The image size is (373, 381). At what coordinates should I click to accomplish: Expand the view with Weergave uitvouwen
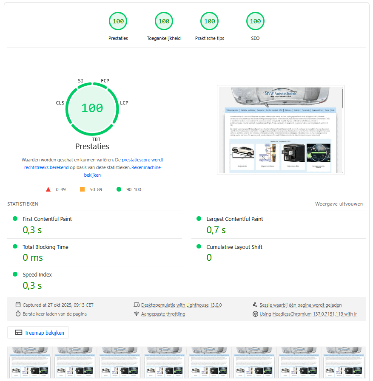pyautogui.click(x=339, y=204)
